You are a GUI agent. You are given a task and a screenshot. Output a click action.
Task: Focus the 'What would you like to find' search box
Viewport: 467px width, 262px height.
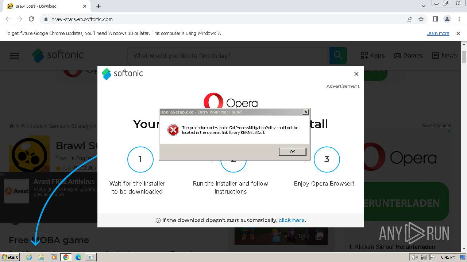click(228, 56)
